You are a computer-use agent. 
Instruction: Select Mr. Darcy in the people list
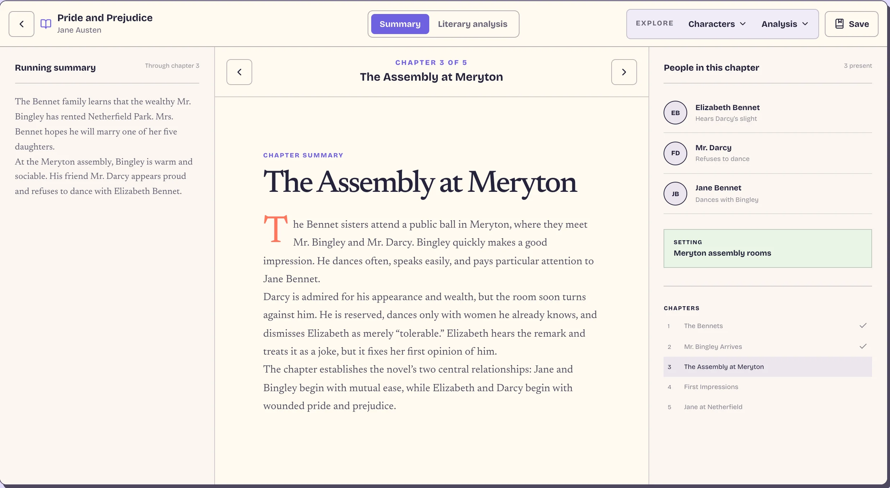point(767,153)
